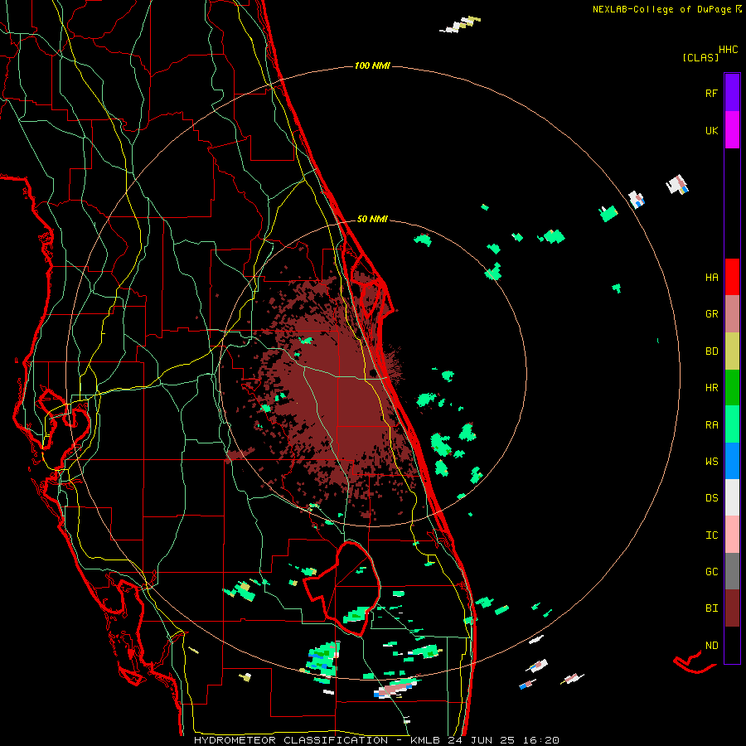Pick the RA light green legend swatch

coord(732,424)
